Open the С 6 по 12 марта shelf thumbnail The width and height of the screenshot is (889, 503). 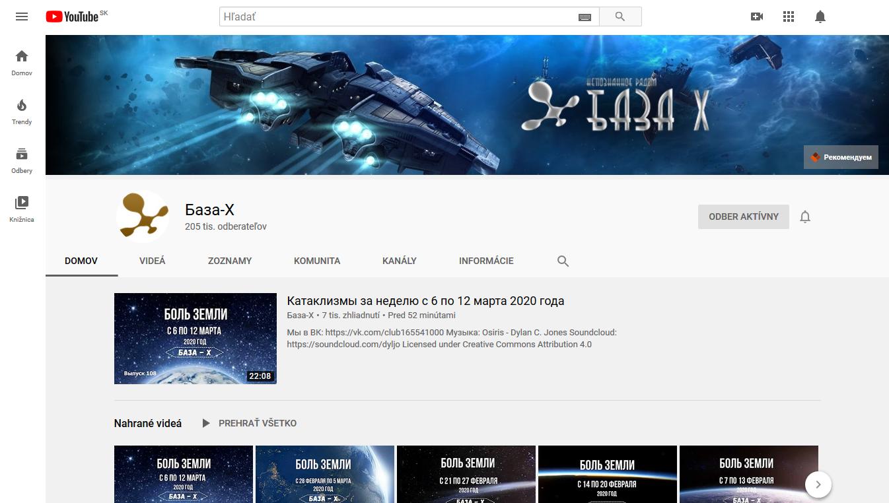(x=184, y=474)
